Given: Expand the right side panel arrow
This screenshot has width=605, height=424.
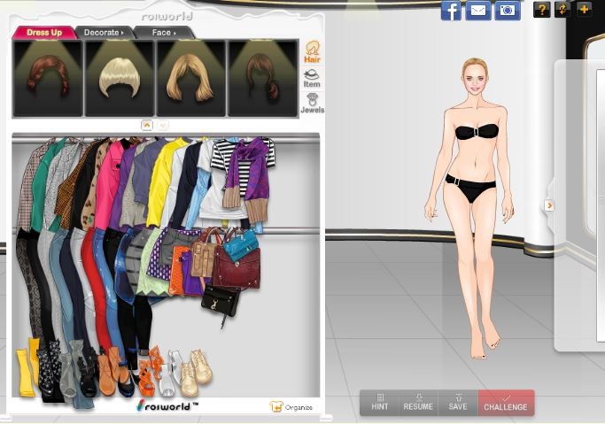Looking at the screenshot, I should [x=549, y=205].
